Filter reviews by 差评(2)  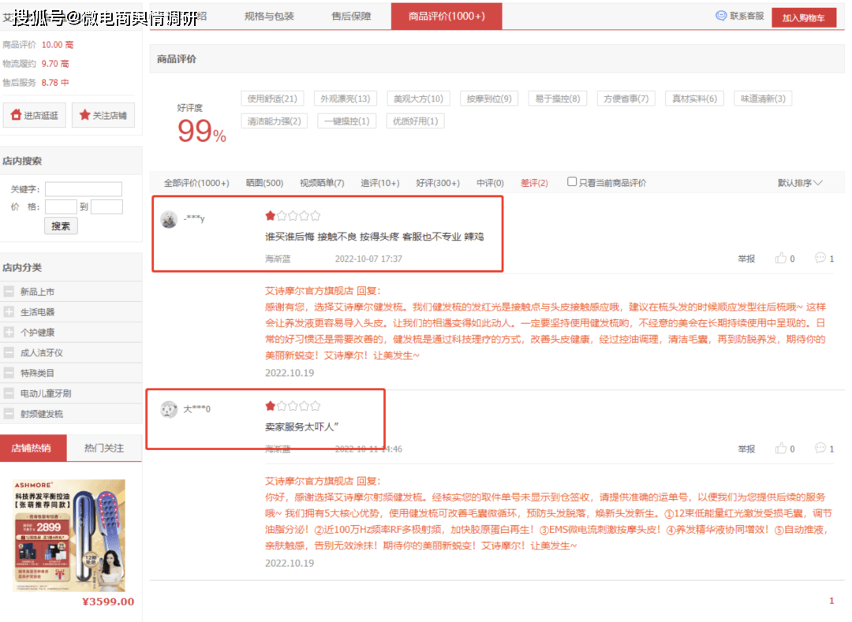click(x=536, y=181)
